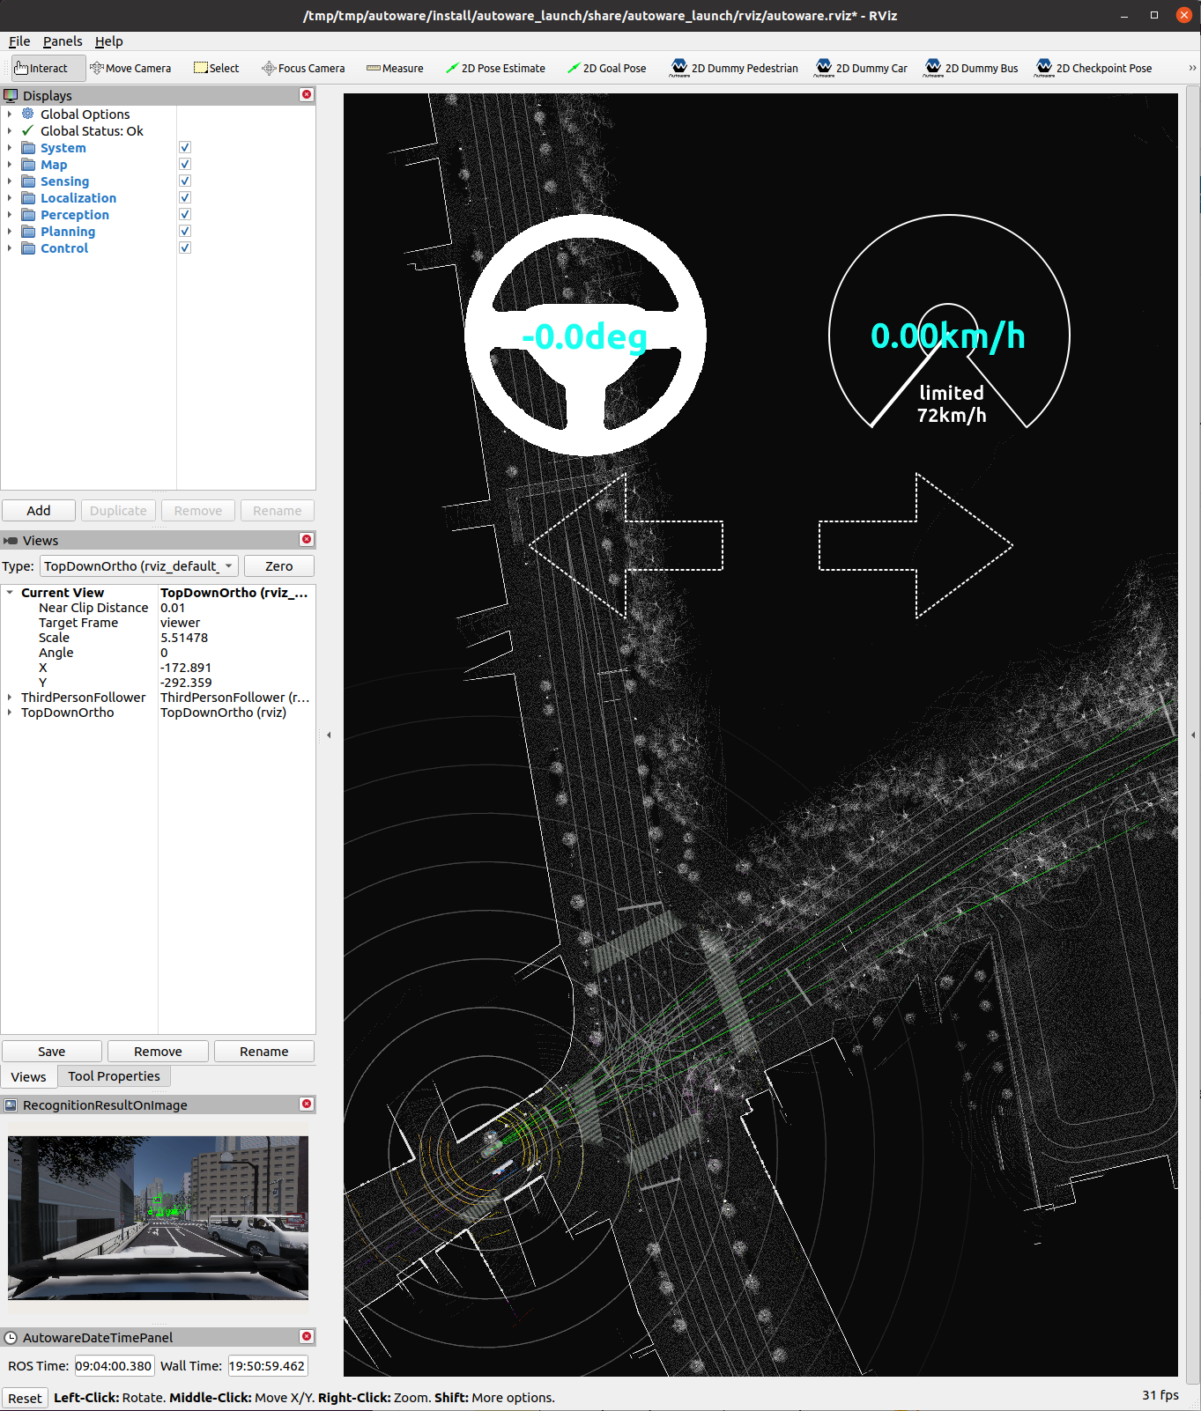Select the 2D Pose Estimate tool
Screen dimensions: 1201x1411
coord(495,68)
